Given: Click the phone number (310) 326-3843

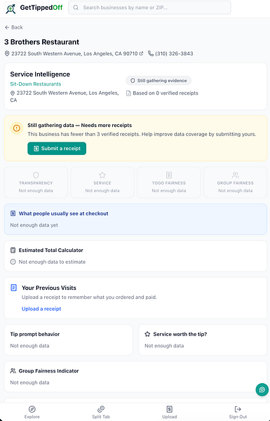Looking at the screenshot, I should coord(174,53).
